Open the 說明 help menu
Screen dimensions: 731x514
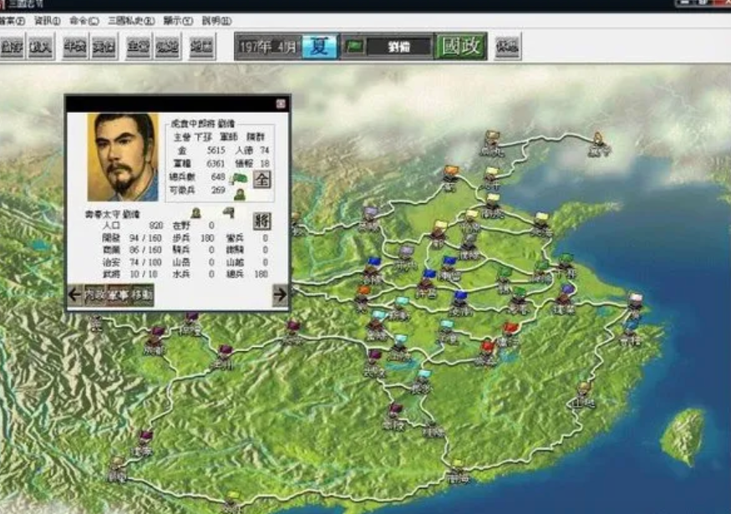coord(216,20)
